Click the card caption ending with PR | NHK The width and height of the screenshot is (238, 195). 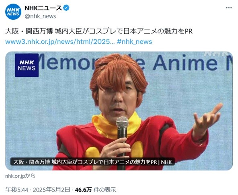(92, 162)
